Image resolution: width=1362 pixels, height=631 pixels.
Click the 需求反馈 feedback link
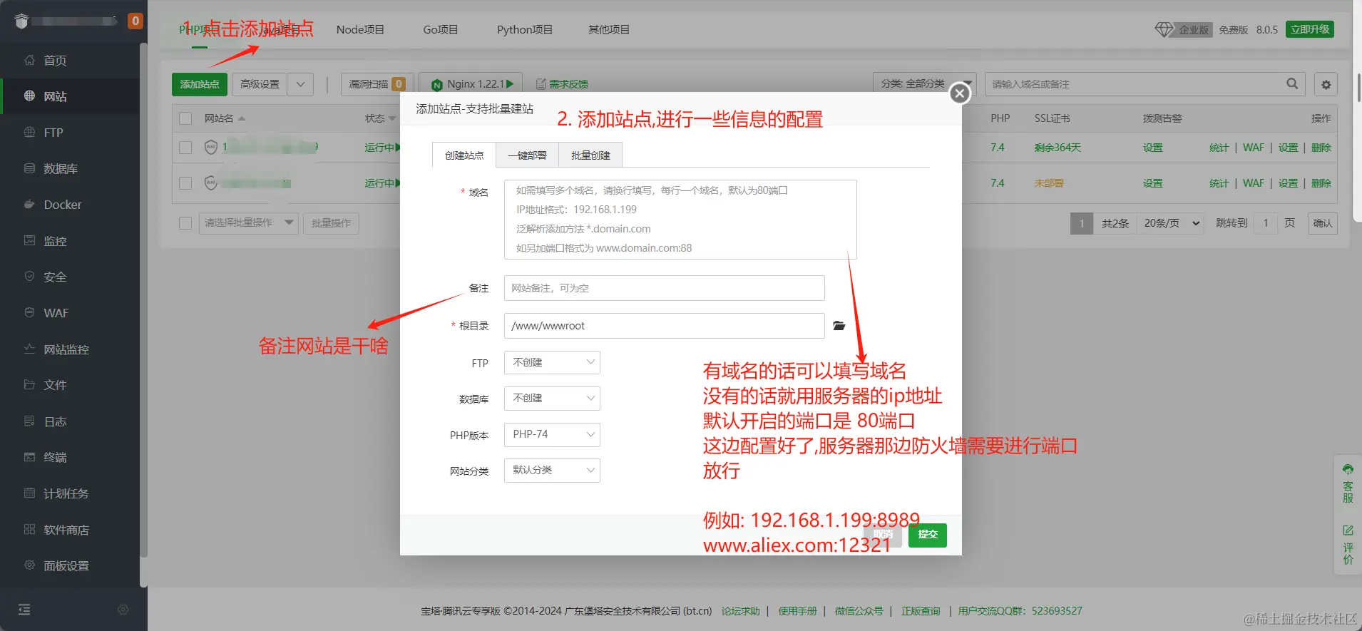562,84
